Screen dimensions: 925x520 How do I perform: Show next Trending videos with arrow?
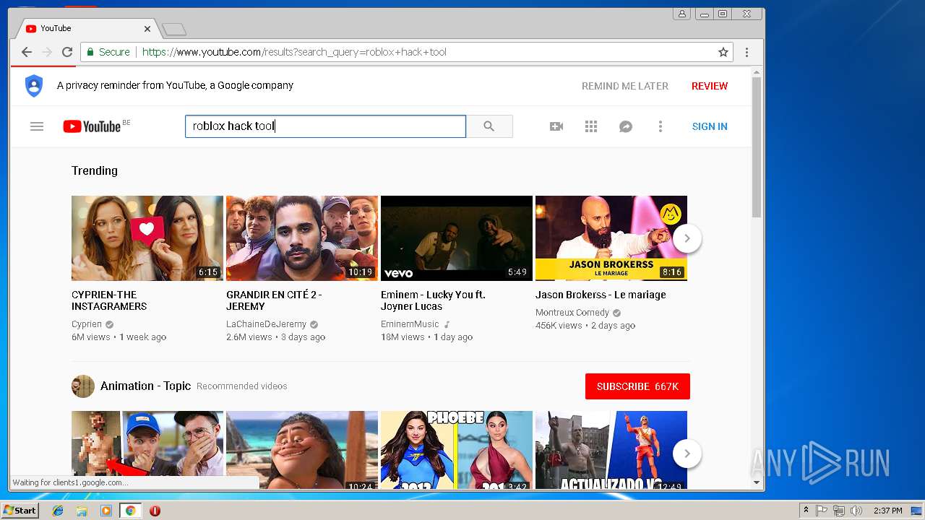point(687,238)
